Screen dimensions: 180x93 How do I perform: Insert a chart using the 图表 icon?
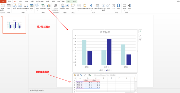(49, 7)
